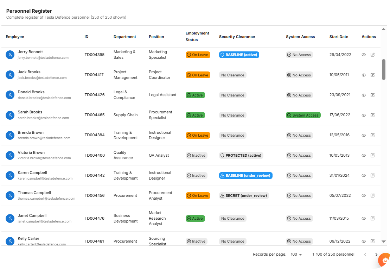
Task: Click the name Thomas Campbell
Action: 34,193
